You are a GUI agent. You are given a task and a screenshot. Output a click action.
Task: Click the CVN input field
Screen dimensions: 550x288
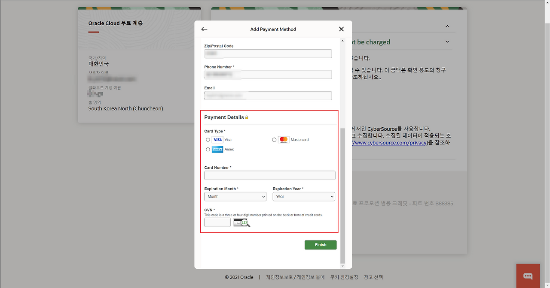click(217, 222)
